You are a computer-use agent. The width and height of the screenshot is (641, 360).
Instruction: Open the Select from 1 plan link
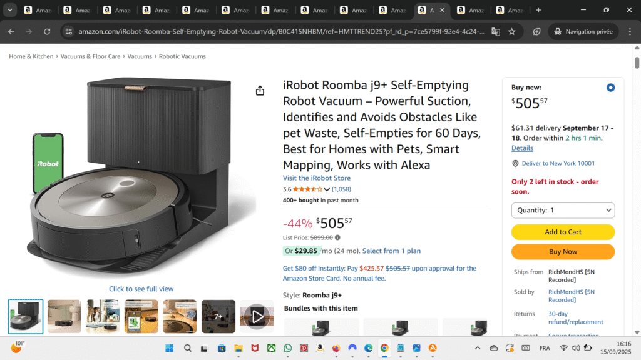click(x=391, y=251)
